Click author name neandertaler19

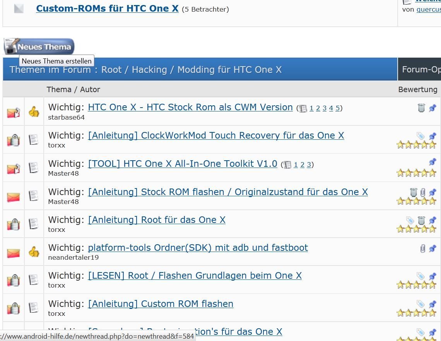coord(73,257)
